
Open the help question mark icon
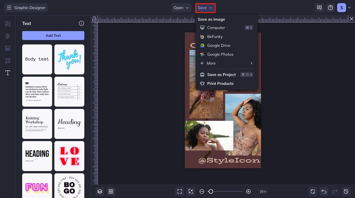tap(330, 8)
